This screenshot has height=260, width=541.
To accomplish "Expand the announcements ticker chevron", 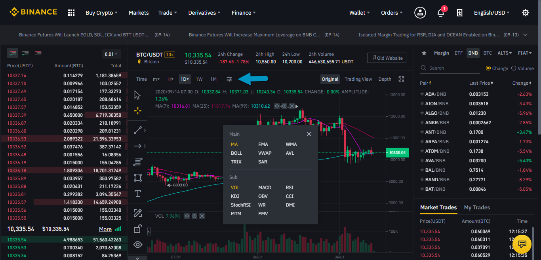I will click(525, 35).
